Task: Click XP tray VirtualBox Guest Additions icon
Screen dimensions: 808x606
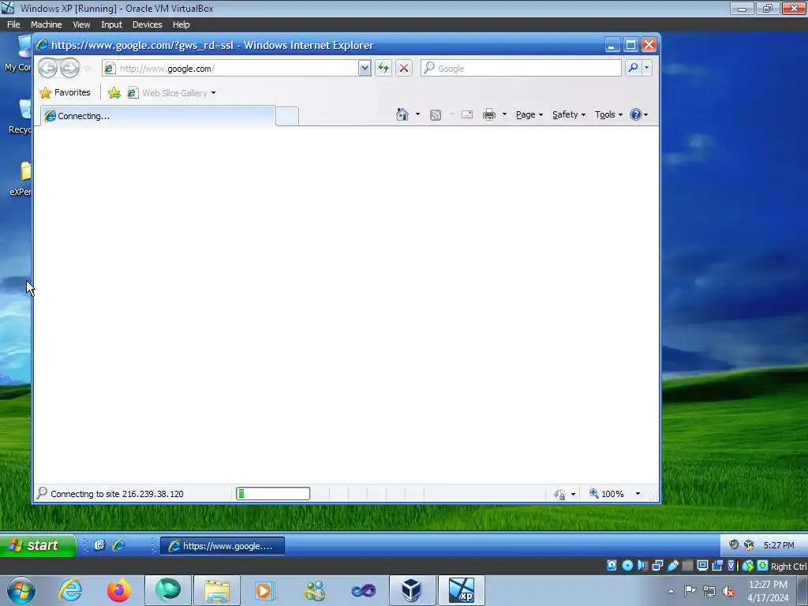Action: (749, 544)
